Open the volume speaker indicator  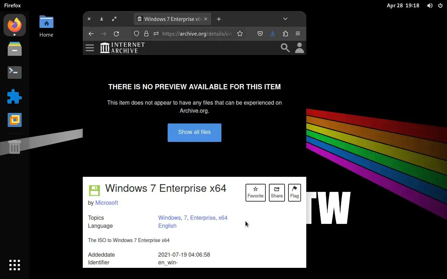coord(430,6)
